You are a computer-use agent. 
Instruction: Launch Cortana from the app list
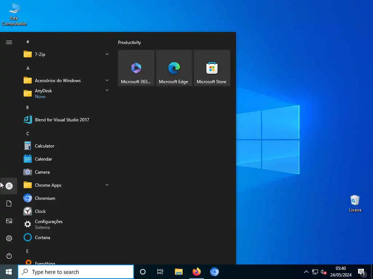tap(67, 237)
